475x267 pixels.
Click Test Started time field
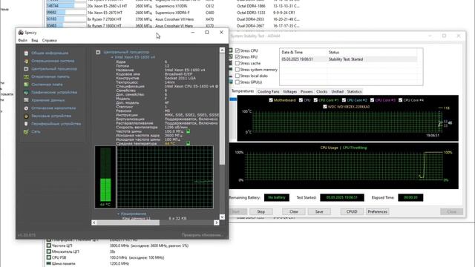[342, 197]
